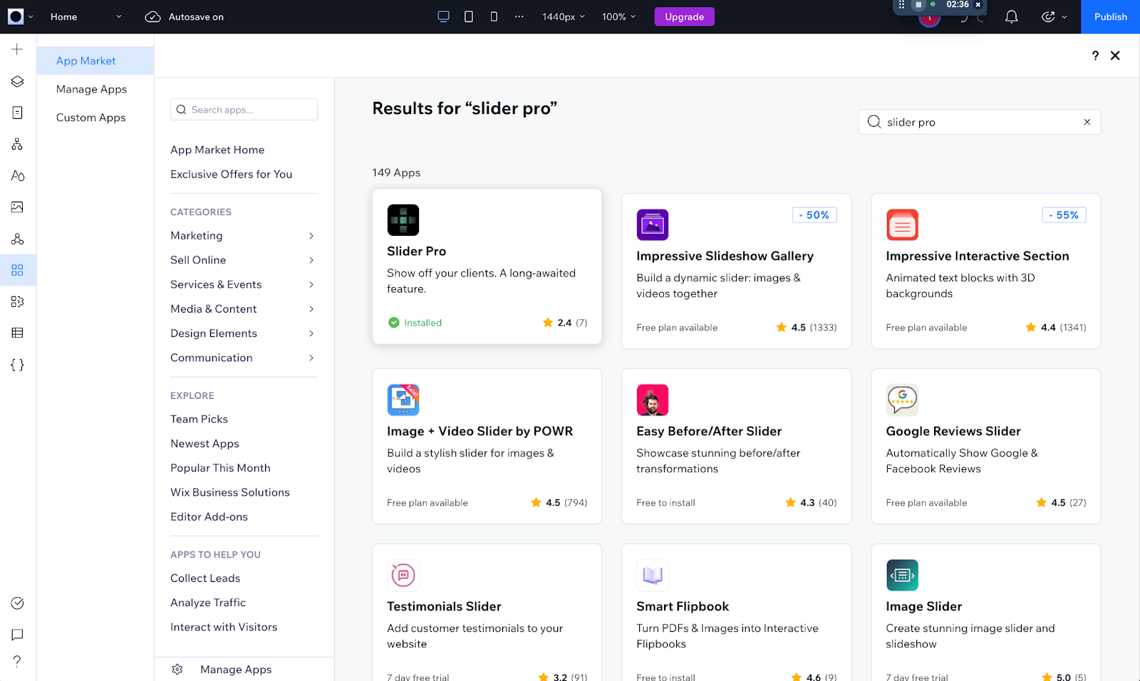
Task: Stop the screen recording timer
Action: [918, 5]
